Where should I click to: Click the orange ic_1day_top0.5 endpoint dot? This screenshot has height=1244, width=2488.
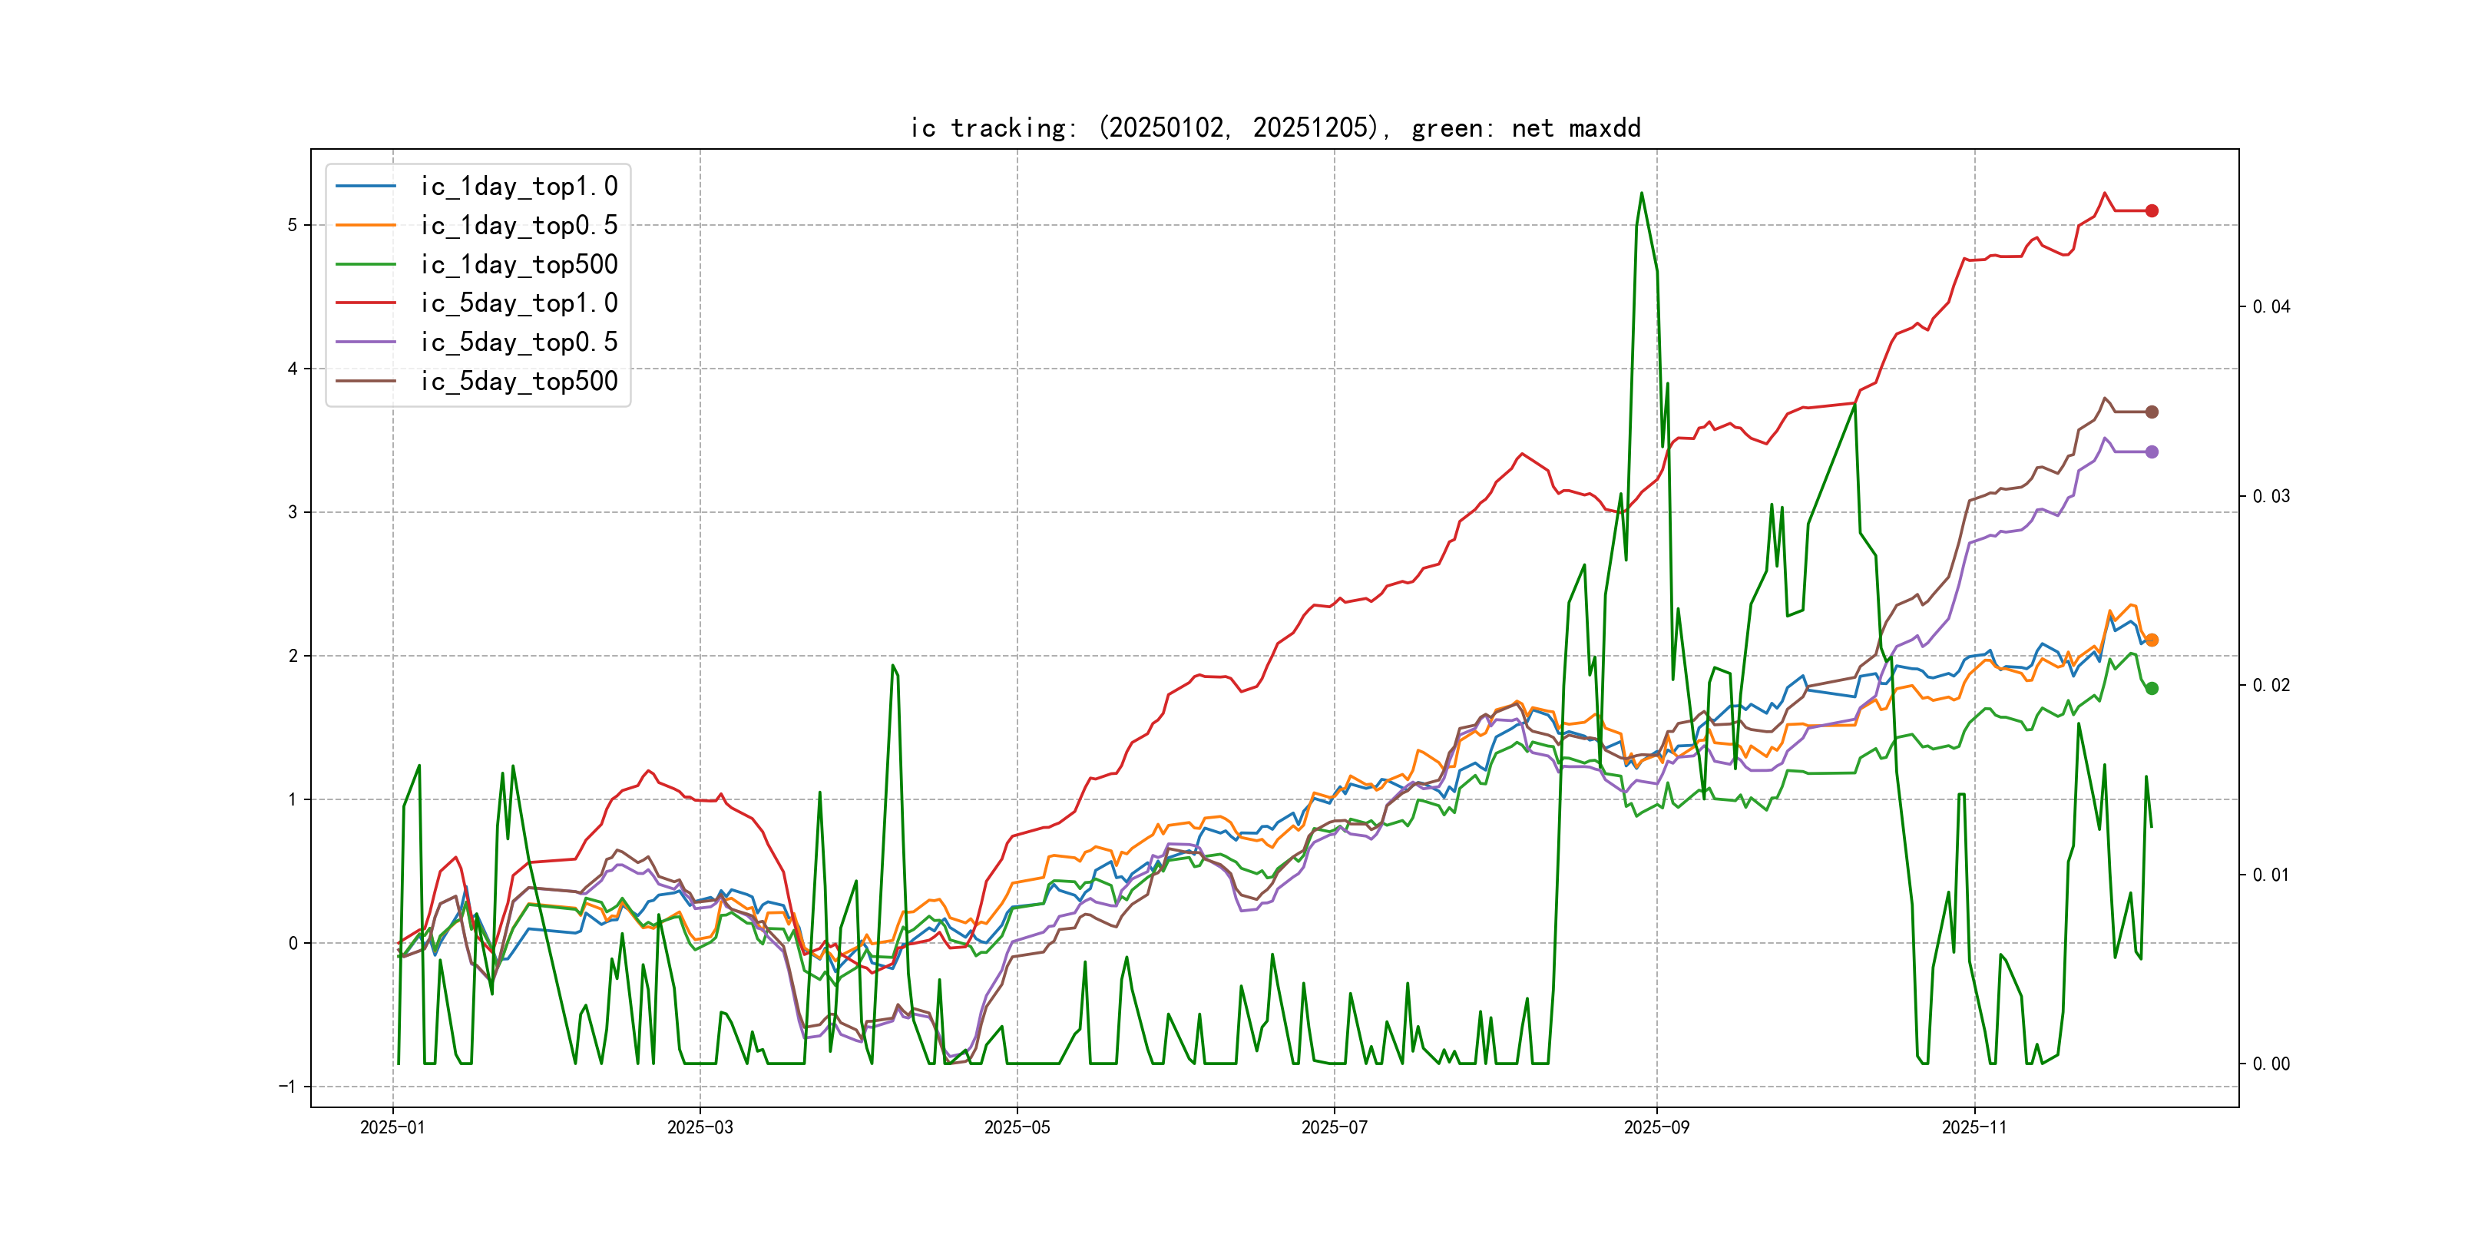[x=2152, y=640]
